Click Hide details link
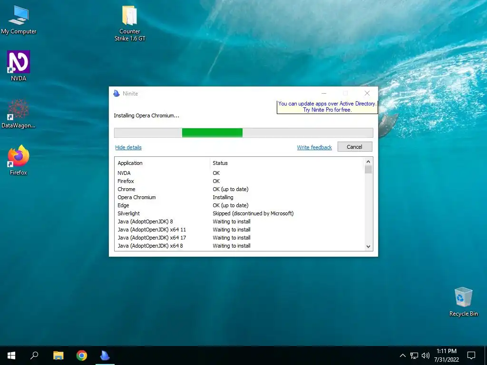Viewport: 487px width, 365px height. (128, 147)
